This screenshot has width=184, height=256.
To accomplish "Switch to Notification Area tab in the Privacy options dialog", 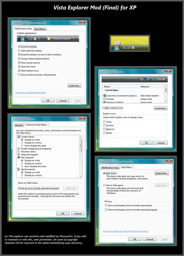I will pyautogui.click(x=110, y=168).
